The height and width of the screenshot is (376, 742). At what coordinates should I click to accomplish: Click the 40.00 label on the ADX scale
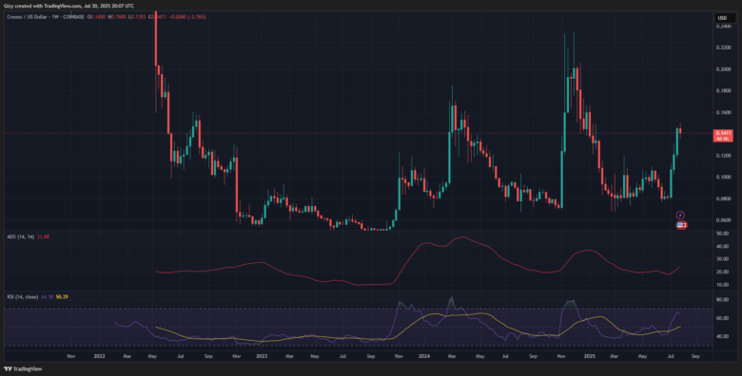pyautogui.click(x=723, y=246)
